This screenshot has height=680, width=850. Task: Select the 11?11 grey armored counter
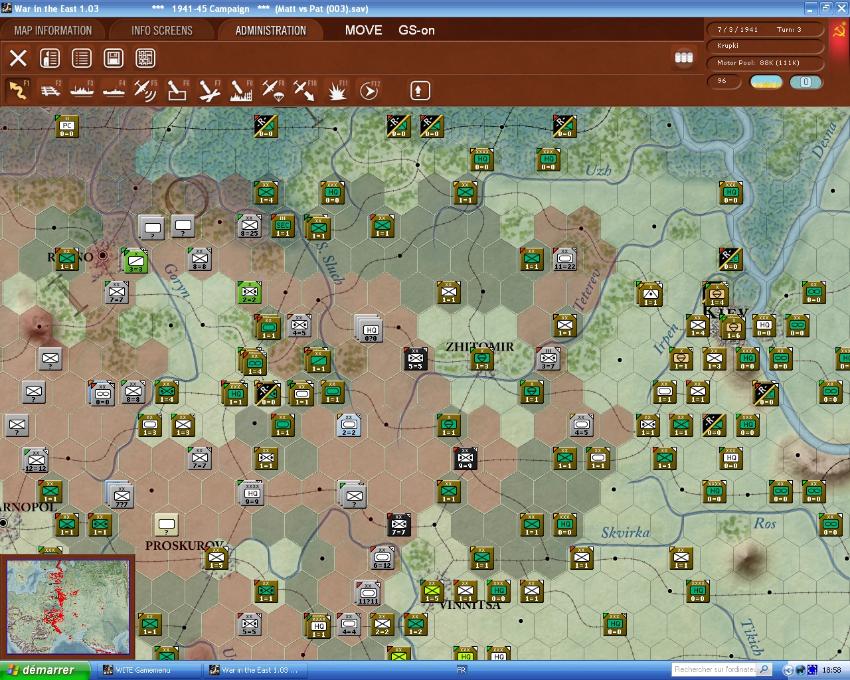[368, 593]
